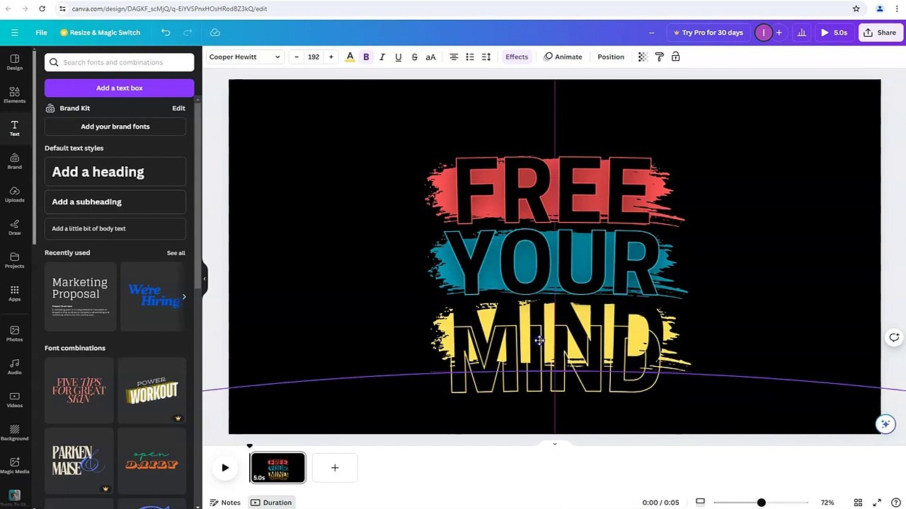Image resolution: width=906 pixels, height=509 pixels.
Task: Open the Cooper Hewitt font dropdown
Action: [245, 57]
